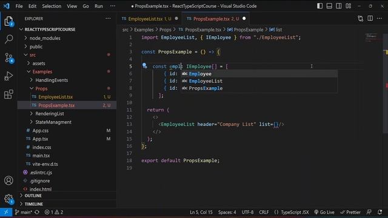Click Ln 5, Col 15 position indicator
Viewport: 388px width, 218px height.
[x=201, y=212]
